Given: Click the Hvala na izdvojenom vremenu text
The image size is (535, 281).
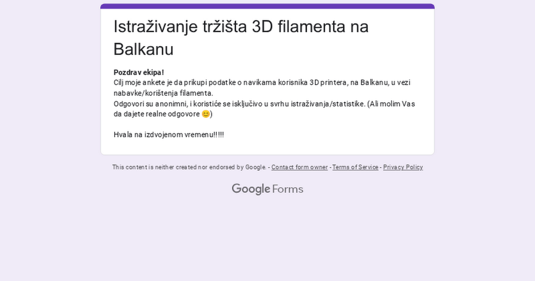Looking at the screenshot, I should pos(169,135).
